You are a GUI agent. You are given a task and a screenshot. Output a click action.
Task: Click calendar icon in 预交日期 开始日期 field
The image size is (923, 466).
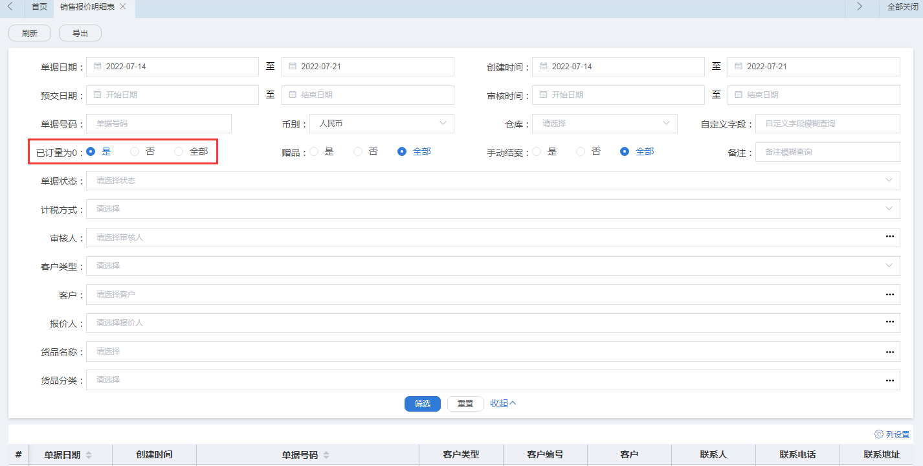97,94
